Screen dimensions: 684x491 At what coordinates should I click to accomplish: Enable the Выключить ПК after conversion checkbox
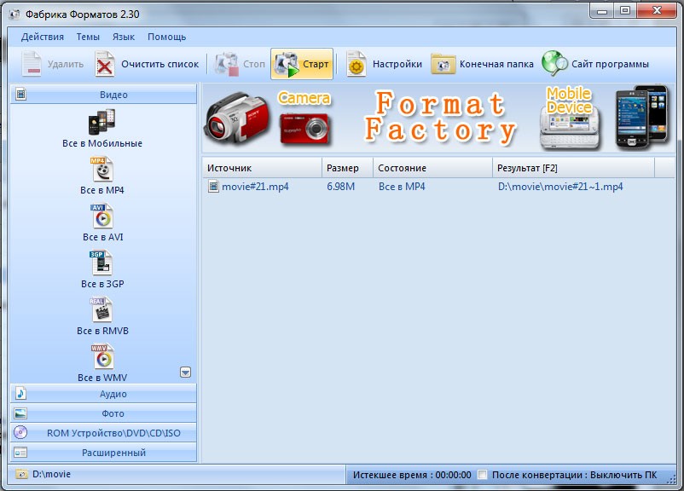(x=484, y=474)
